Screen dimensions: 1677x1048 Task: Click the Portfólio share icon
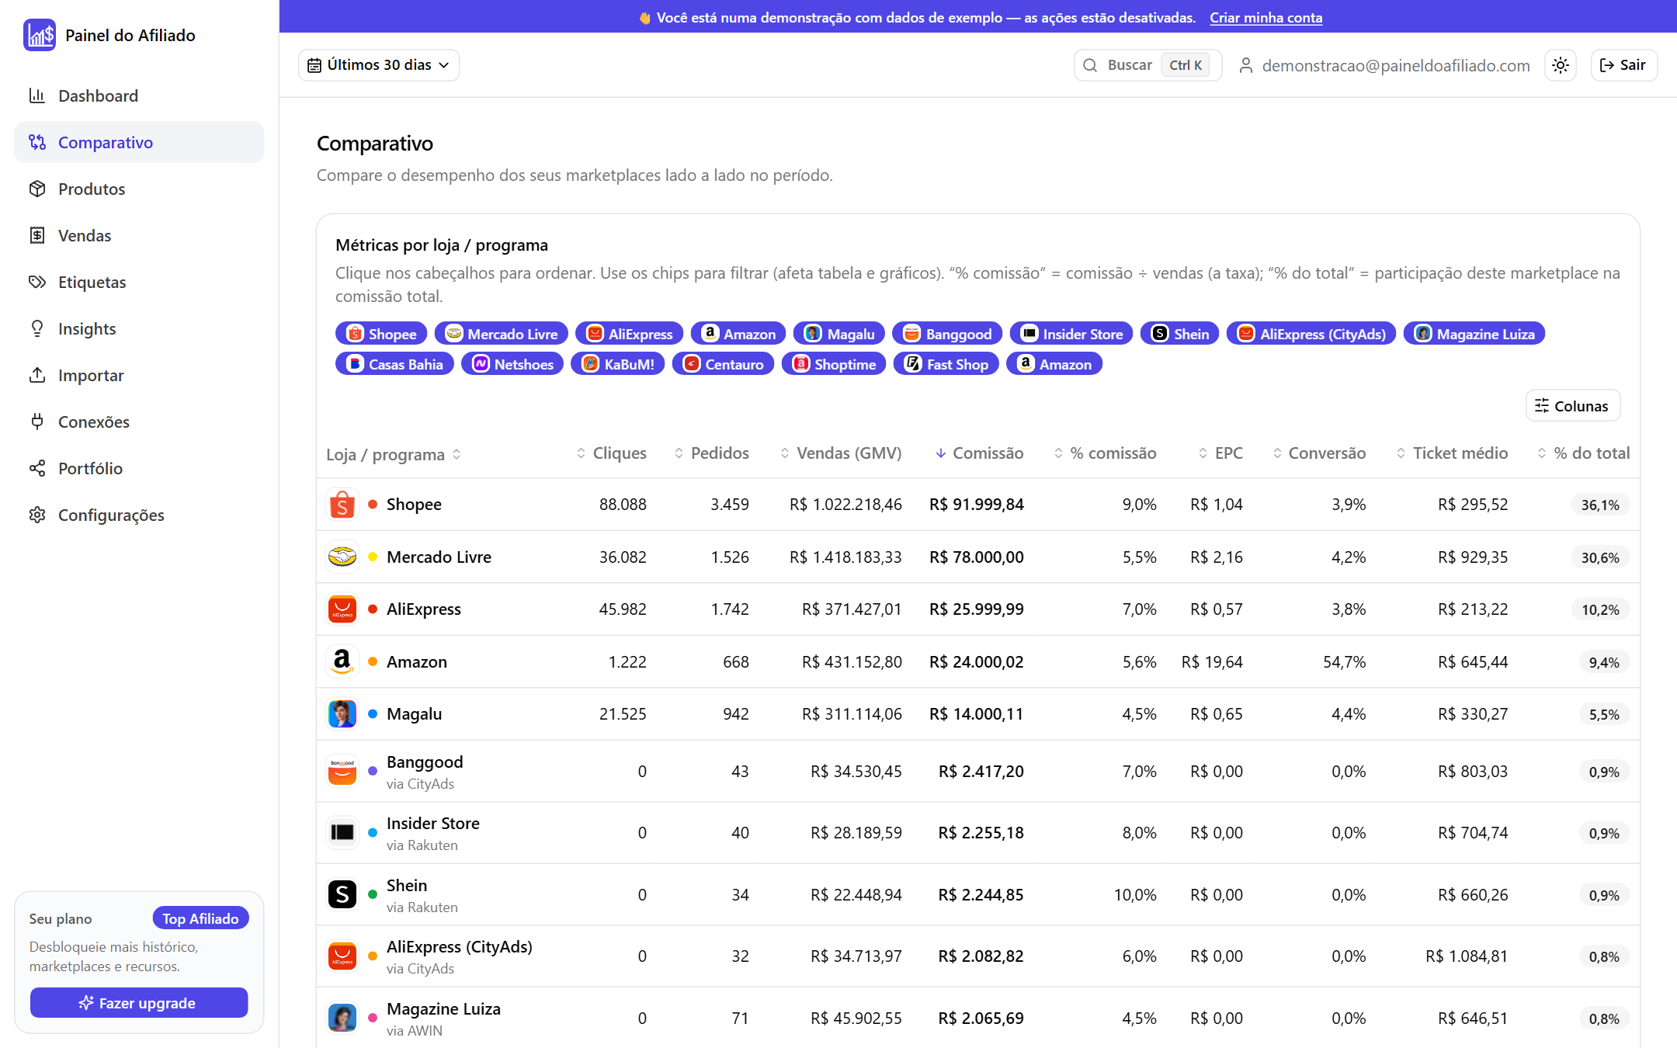click(x=37, y=468)
